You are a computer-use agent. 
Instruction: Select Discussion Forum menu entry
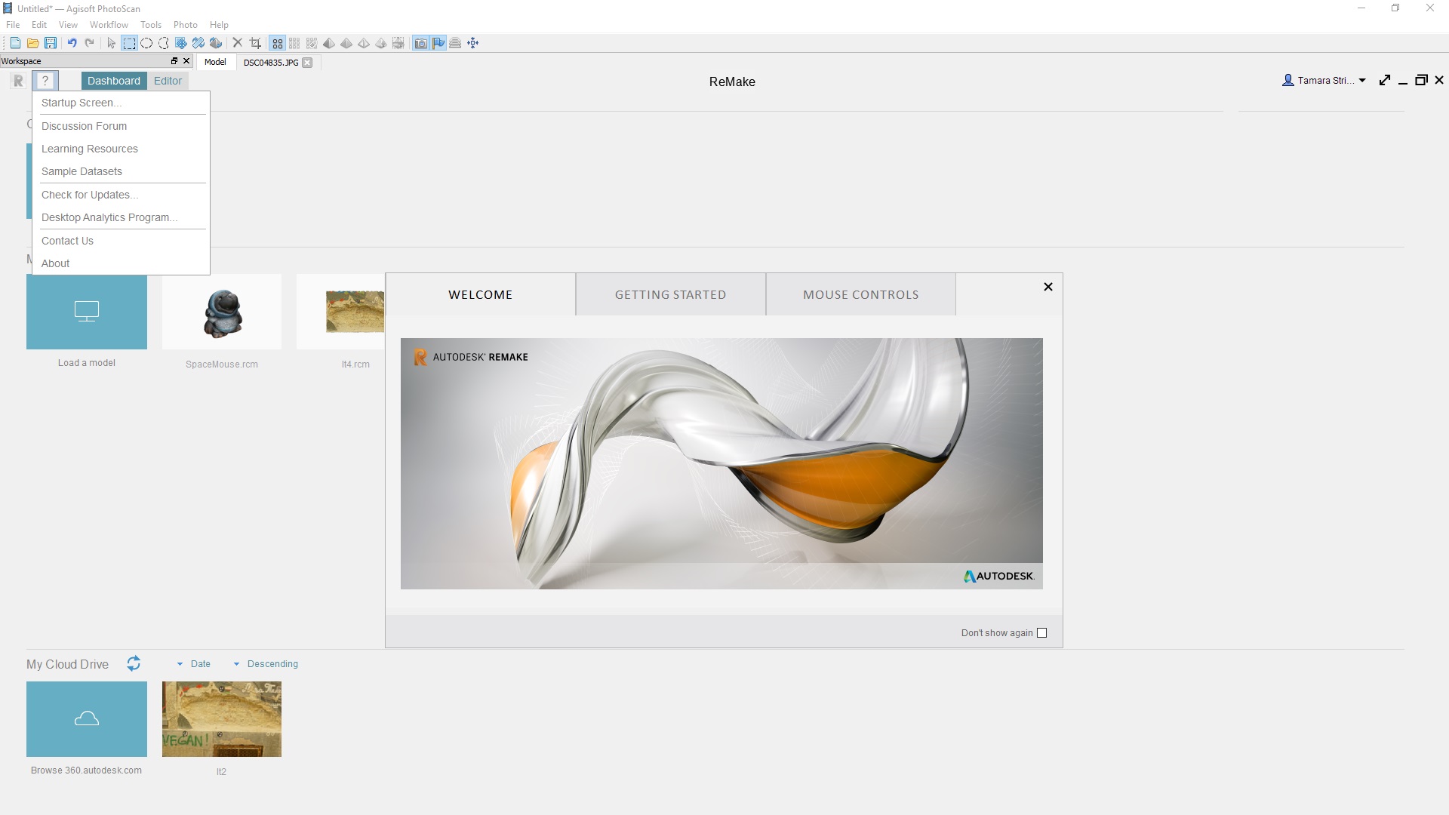(x=121, y=126)
